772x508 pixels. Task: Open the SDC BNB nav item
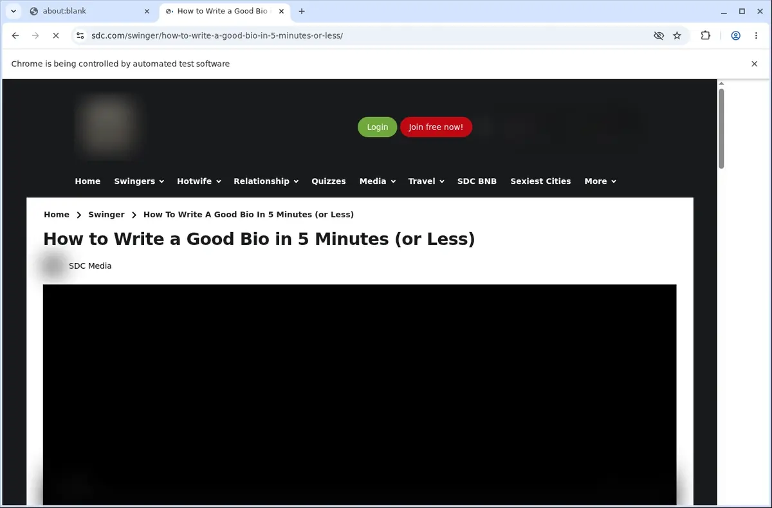(477, 181)
